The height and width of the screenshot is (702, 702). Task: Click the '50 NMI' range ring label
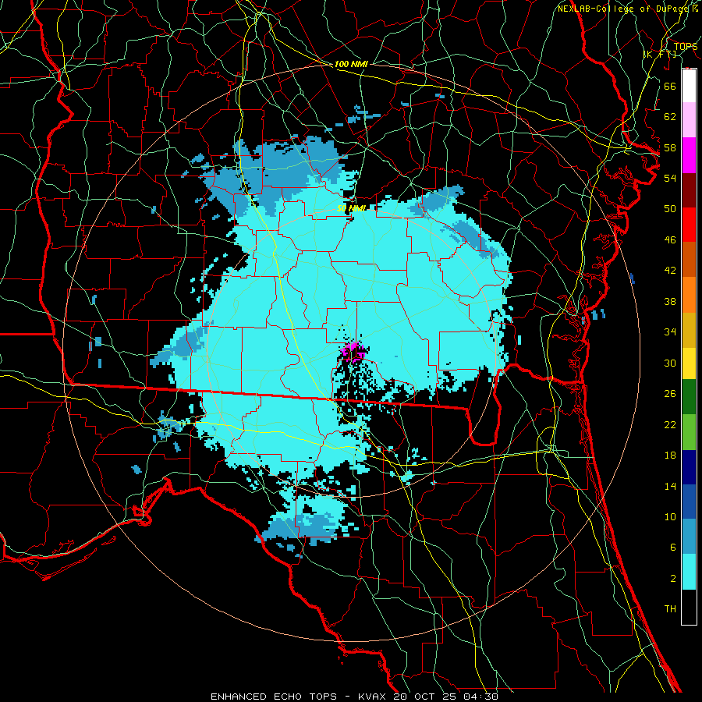351,208
